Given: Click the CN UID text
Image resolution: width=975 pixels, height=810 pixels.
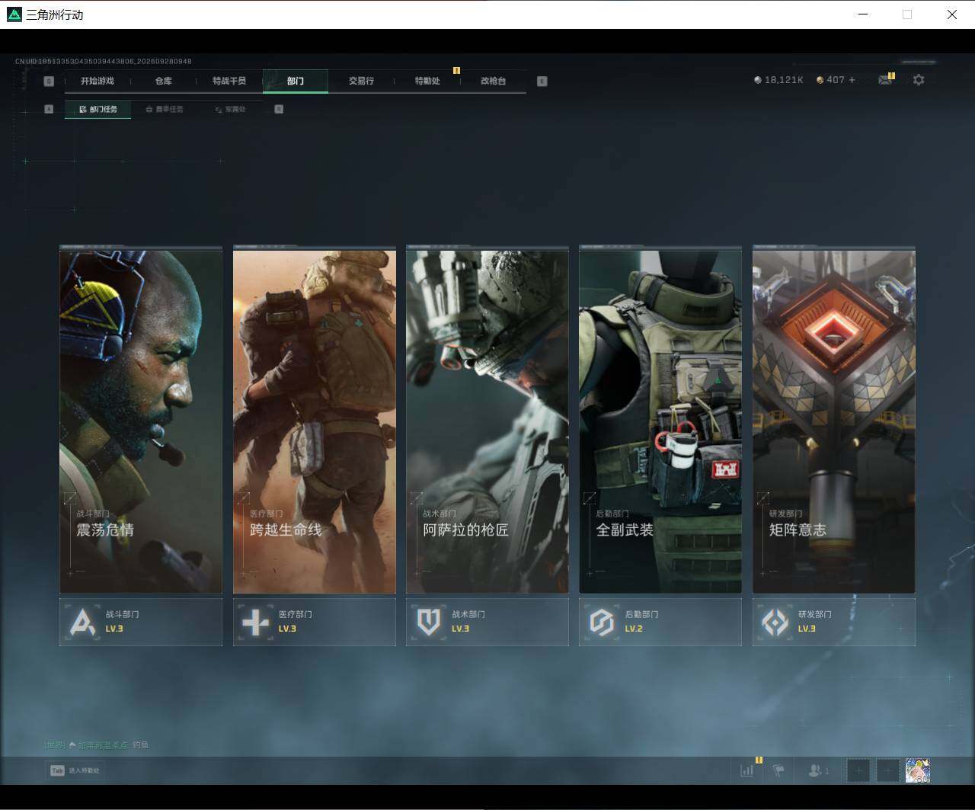Looking at the screenshot, I should click(104, 61).
